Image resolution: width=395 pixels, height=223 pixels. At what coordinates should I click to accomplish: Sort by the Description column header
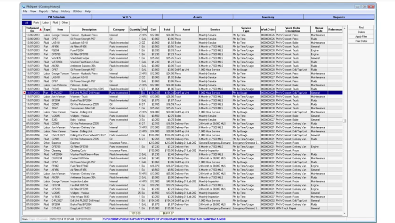[x=89, y=29]
